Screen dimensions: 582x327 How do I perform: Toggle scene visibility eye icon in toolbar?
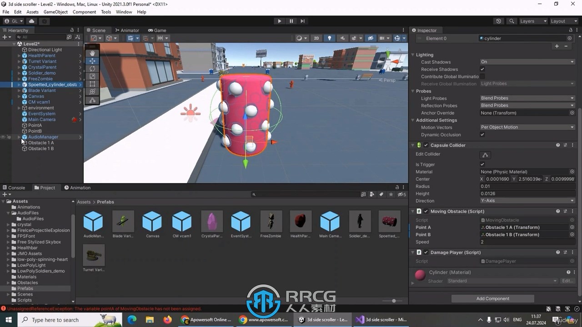pyautogui.click(x=371, y=38)
